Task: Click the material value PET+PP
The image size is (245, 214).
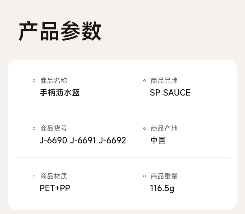Action: [55, 188]
